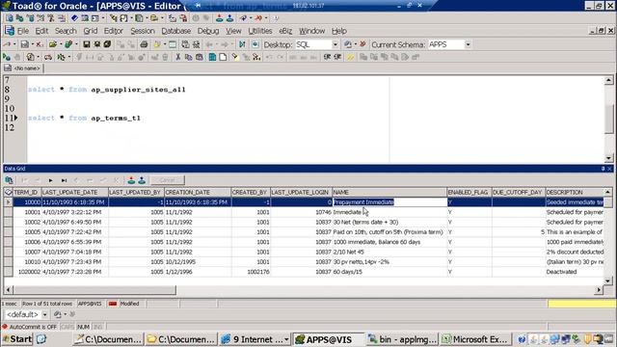The height and width of the screenshot is (347, 617).
Task: Click the '2/10 Net 45' name cell
Action: pos(389,252)
